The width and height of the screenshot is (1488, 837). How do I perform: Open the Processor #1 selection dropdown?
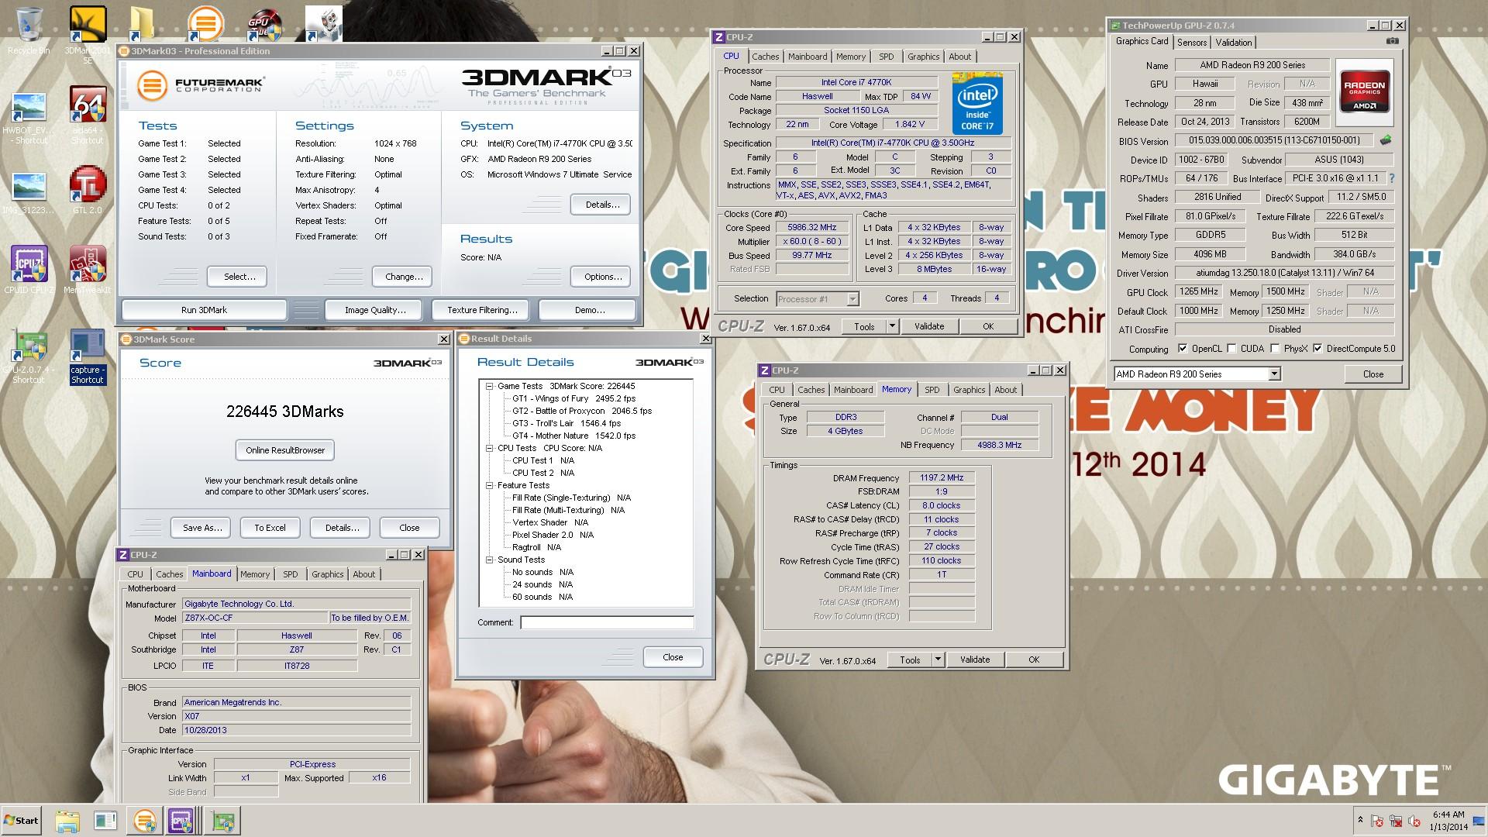coord(852,298)
